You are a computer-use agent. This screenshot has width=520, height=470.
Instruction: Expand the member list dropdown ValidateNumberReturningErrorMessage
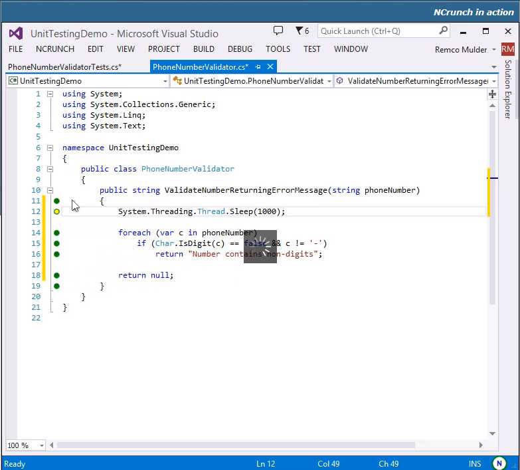point(493,81)
